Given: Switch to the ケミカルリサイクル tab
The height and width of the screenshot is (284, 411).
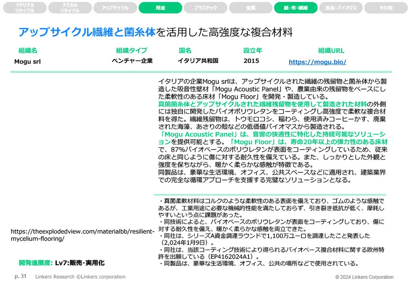Looking at the screenshot, I should point(70,7).
